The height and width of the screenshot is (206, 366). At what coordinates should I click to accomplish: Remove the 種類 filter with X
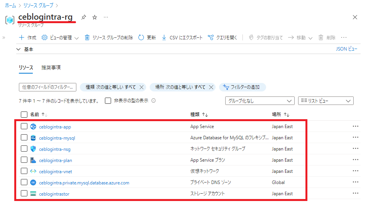pyautogui.click(x=142, y=87)
